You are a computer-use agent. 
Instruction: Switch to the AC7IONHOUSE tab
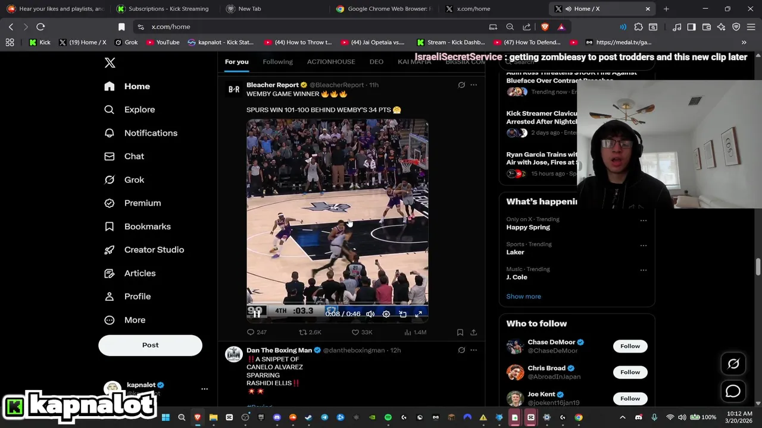click(331, 62)
